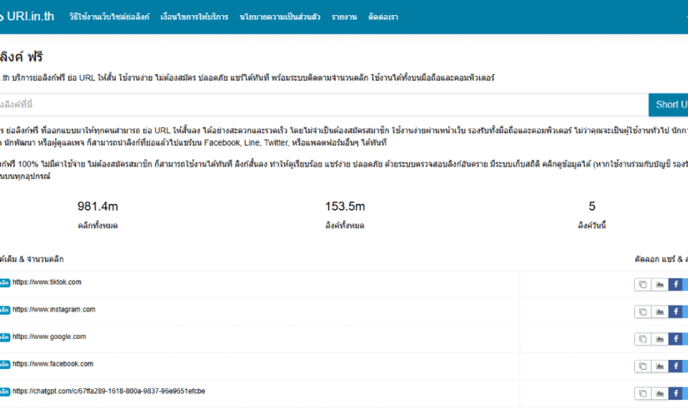Screen dimensions: 688x413
Task: Click the 153.5m total links value
Action: [x=345, y=206]
